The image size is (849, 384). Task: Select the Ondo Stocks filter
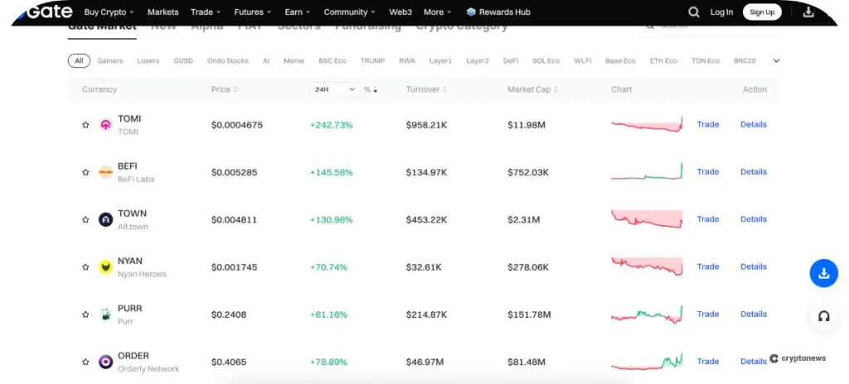point(228,60)
